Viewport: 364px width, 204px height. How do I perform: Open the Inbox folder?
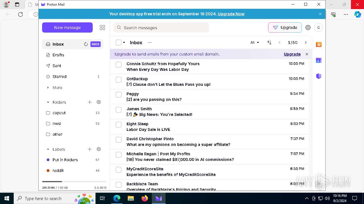[73, 44]
